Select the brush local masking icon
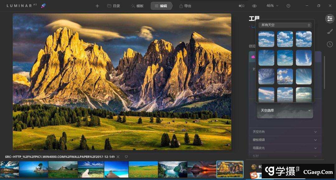Viewport: 336px width, 180px height. pos(330,31)
